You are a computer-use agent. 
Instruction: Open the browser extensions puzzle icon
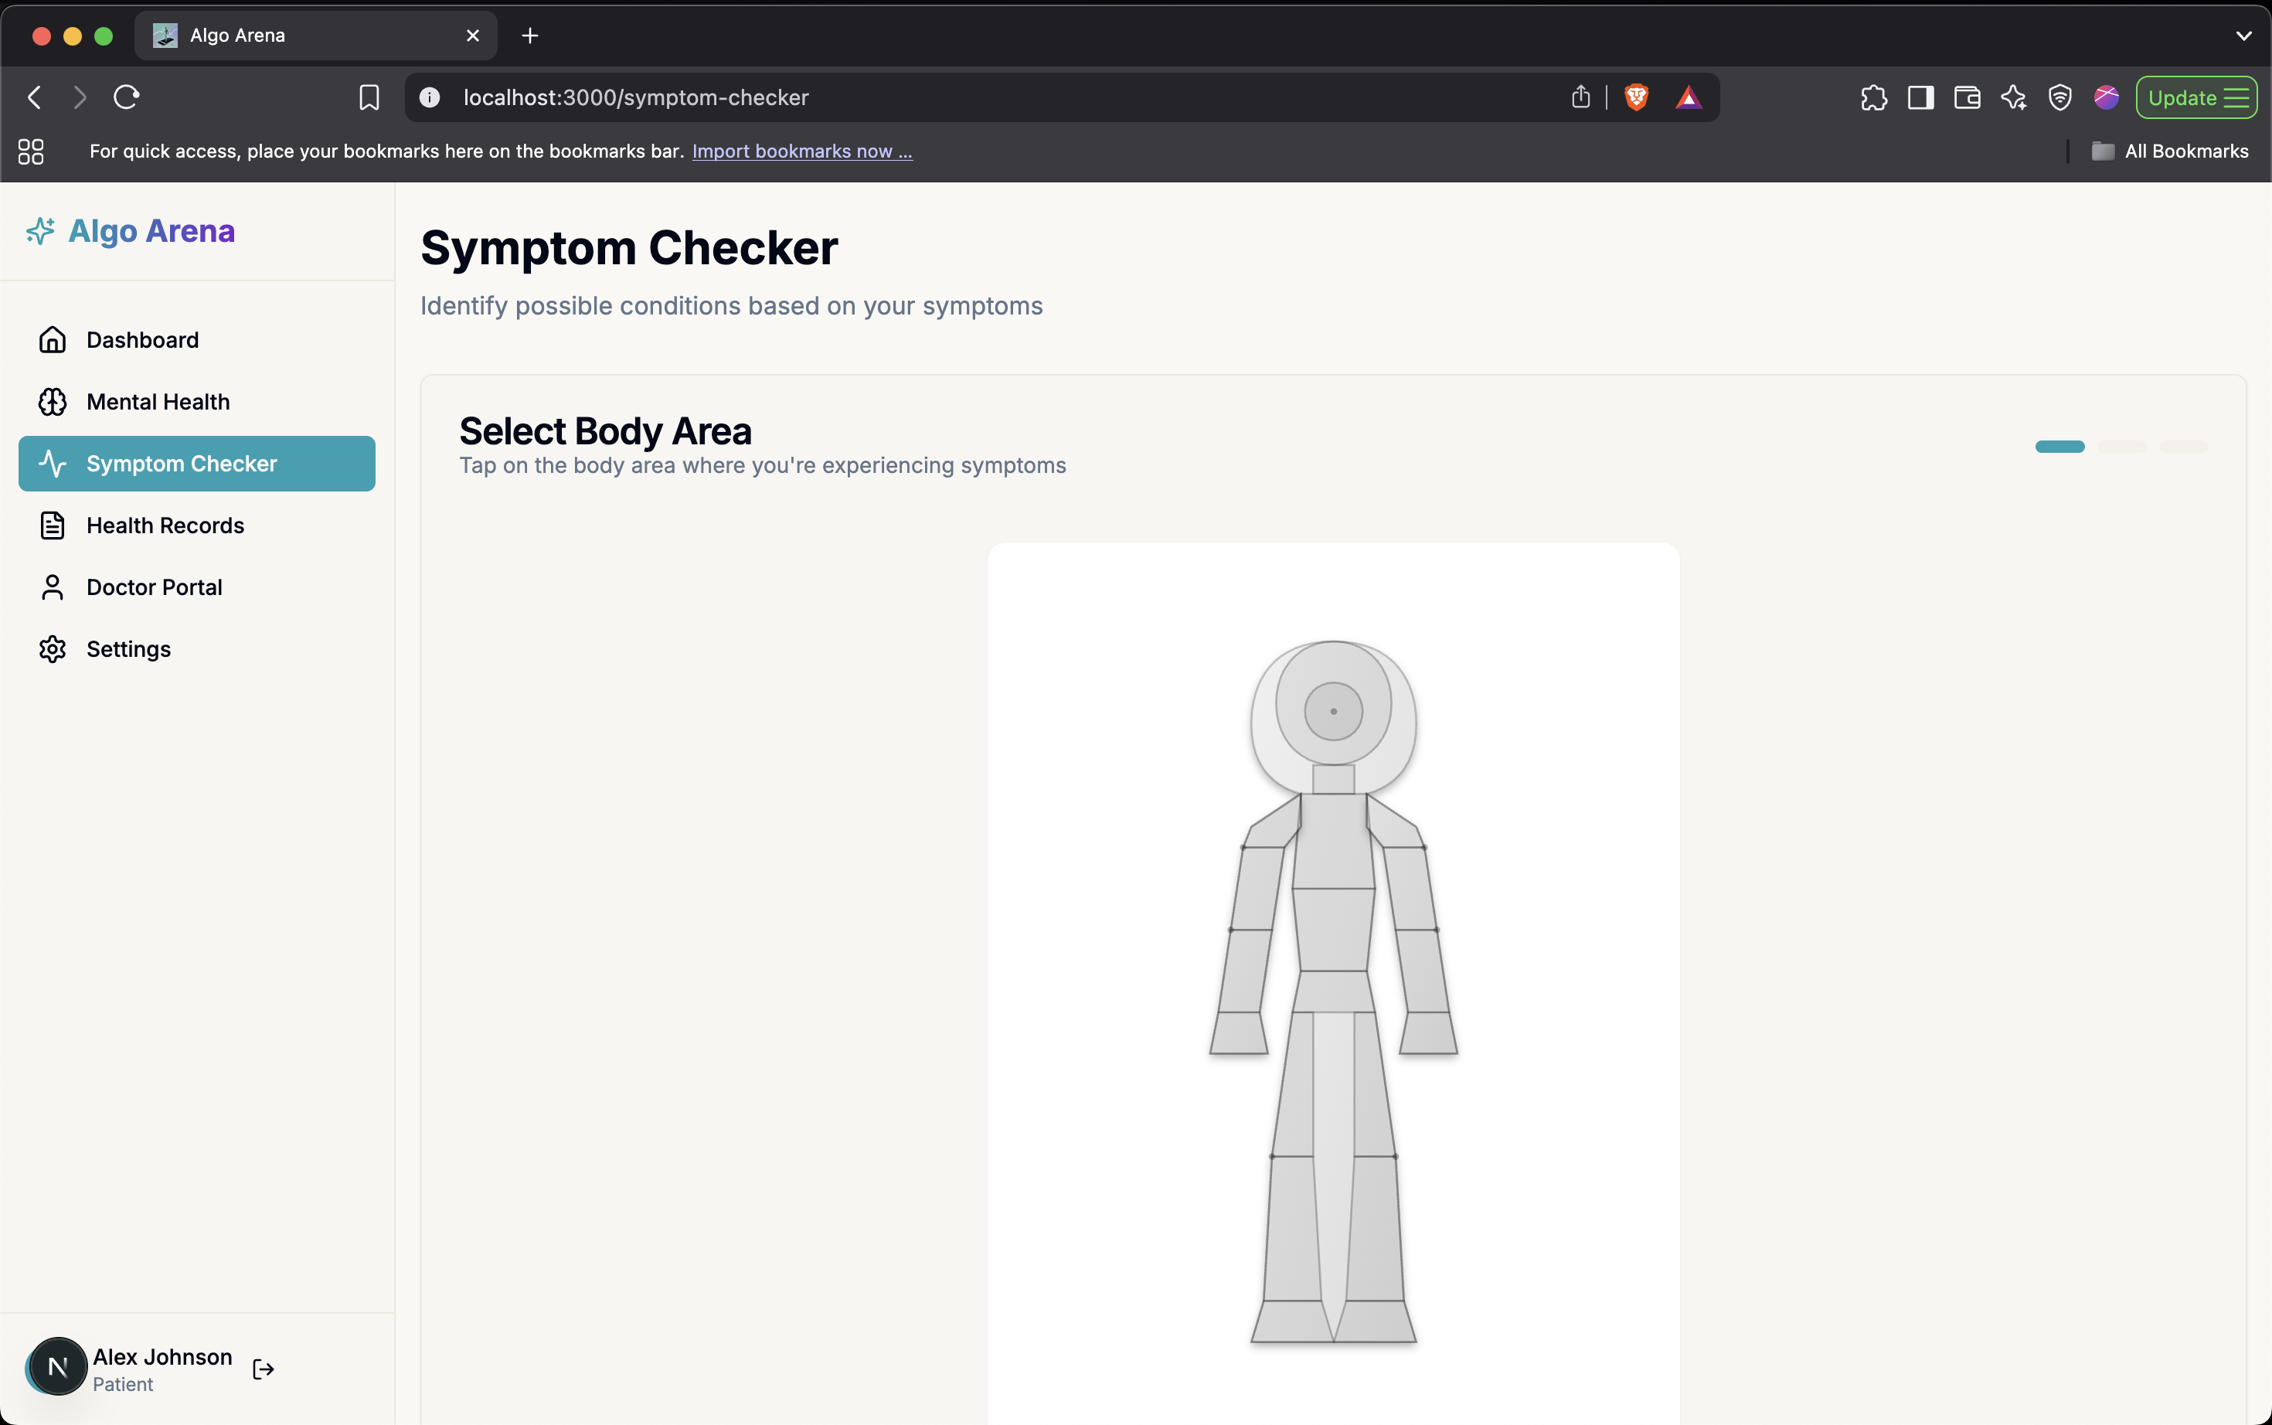click(1873, 97)
